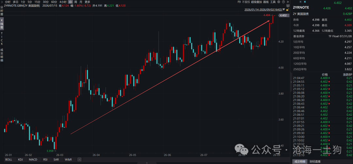Show the SAR indicator
353x164 pixels.
[x=56, y=159]
